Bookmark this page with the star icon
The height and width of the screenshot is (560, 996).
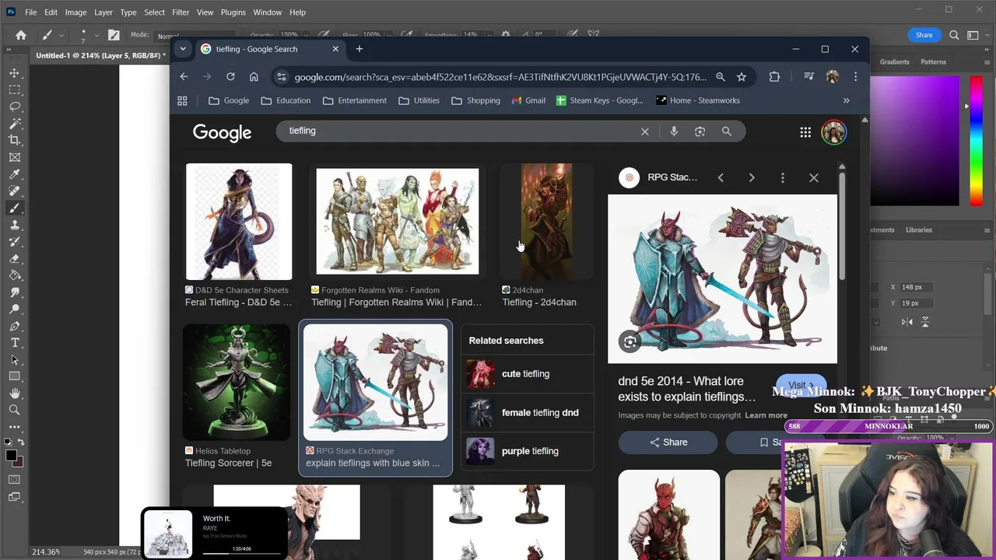pos(742,77)
